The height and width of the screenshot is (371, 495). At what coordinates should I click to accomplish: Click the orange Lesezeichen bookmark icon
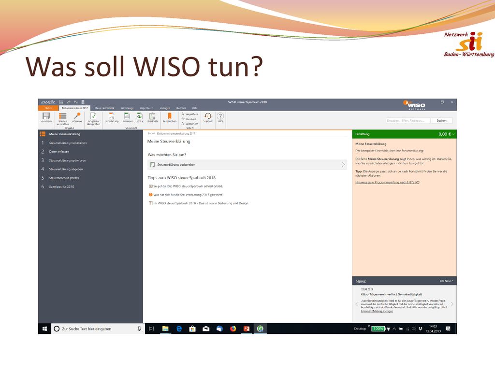[170, 116]
